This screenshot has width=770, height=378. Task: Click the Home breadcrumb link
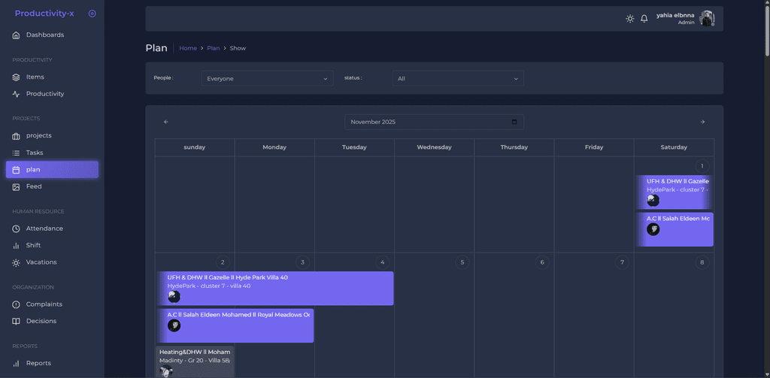188,48
